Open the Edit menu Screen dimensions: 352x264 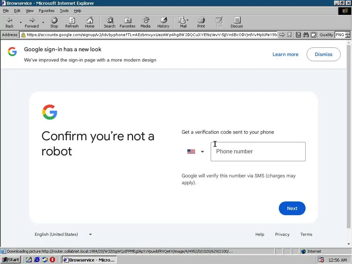17,11
